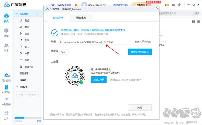Click the diamond member icon after username
202x125 pixels.
point(105,5)
